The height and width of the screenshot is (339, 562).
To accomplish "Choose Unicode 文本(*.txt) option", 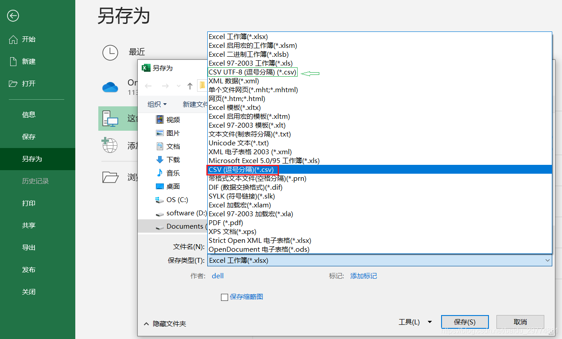I will (380, 143).
